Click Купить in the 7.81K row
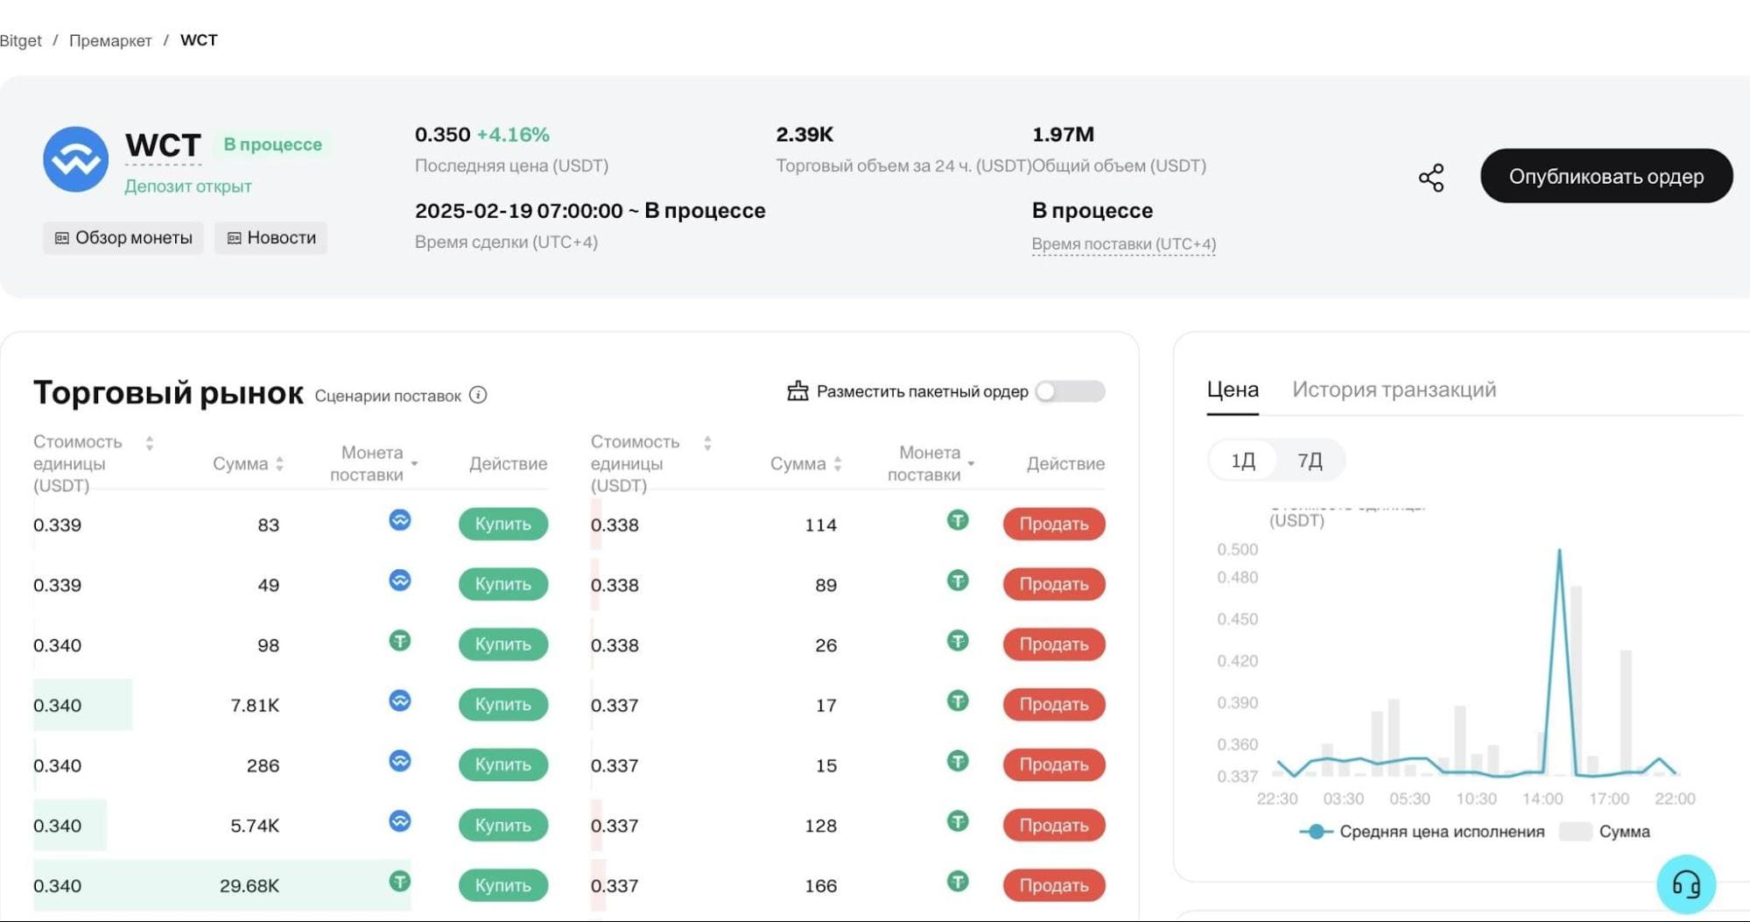 (503, 704)
